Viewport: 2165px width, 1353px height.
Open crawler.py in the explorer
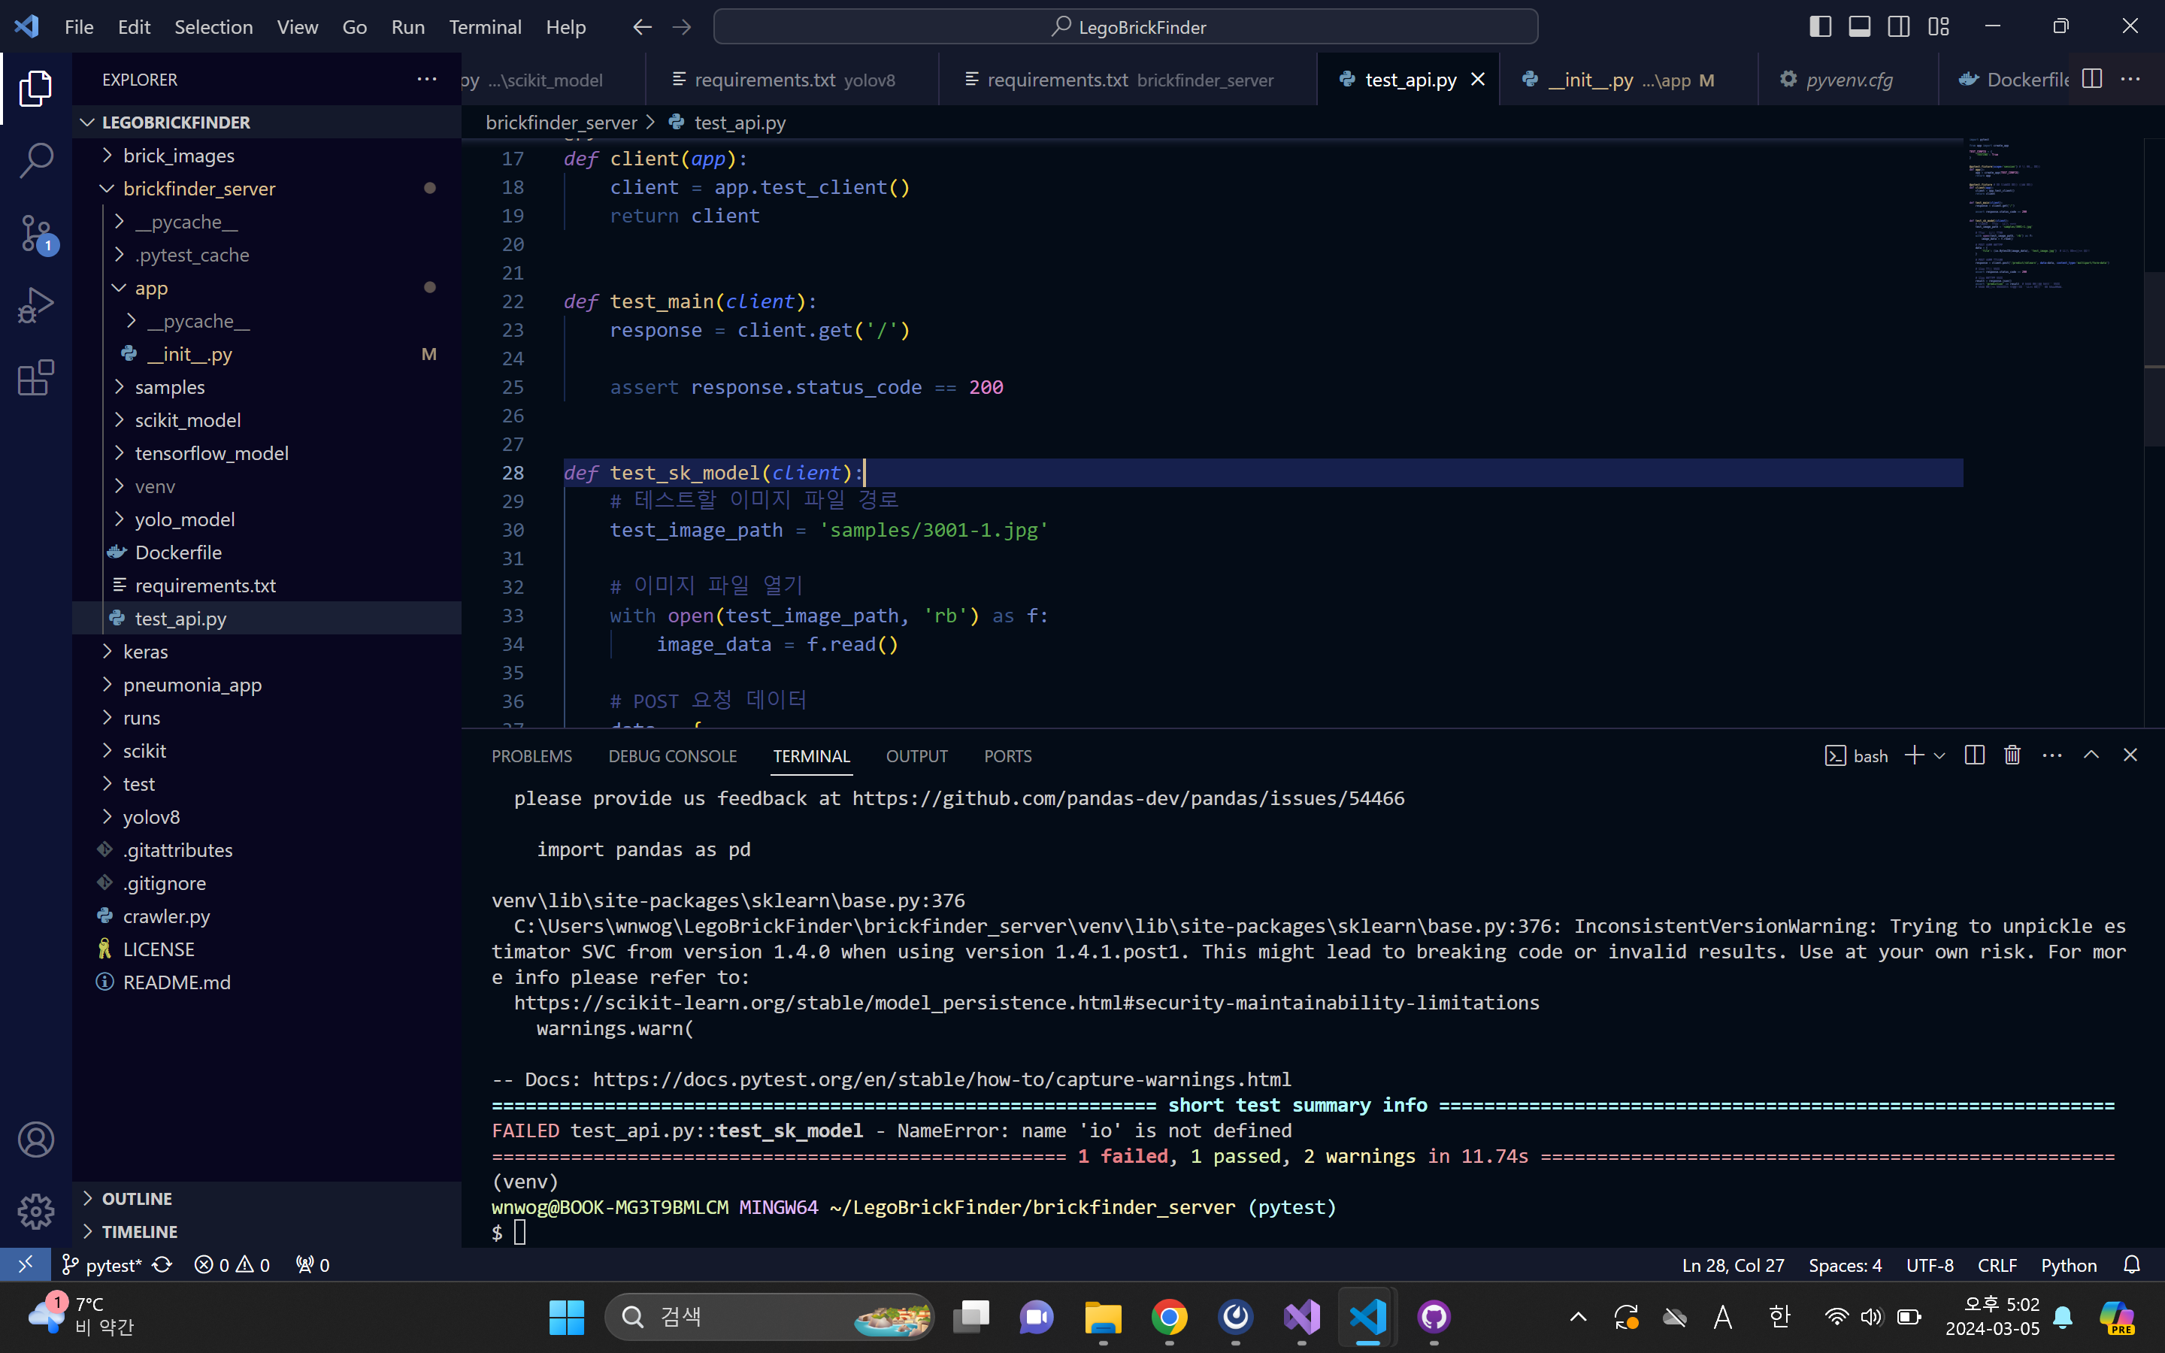267,916
